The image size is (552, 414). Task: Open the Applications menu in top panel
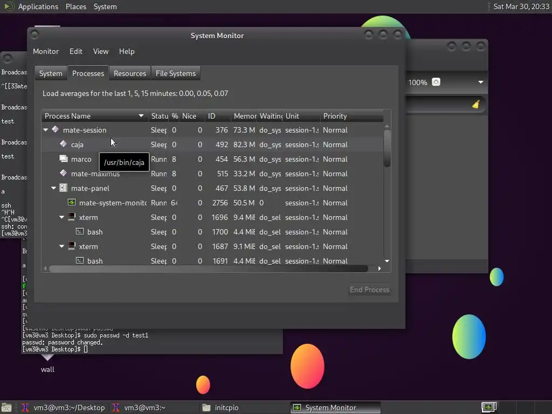pos(38,6)
